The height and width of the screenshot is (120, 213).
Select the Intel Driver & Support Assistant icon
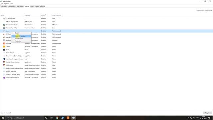coord(4,59)
